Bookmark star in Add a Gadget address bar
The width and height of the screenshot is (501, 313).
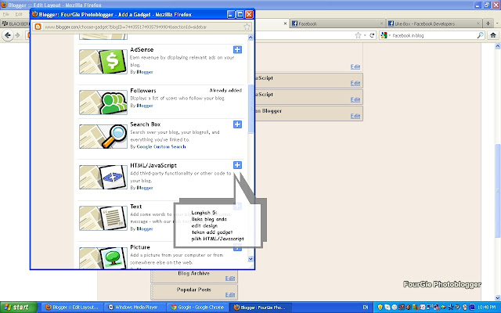(247, 27)
